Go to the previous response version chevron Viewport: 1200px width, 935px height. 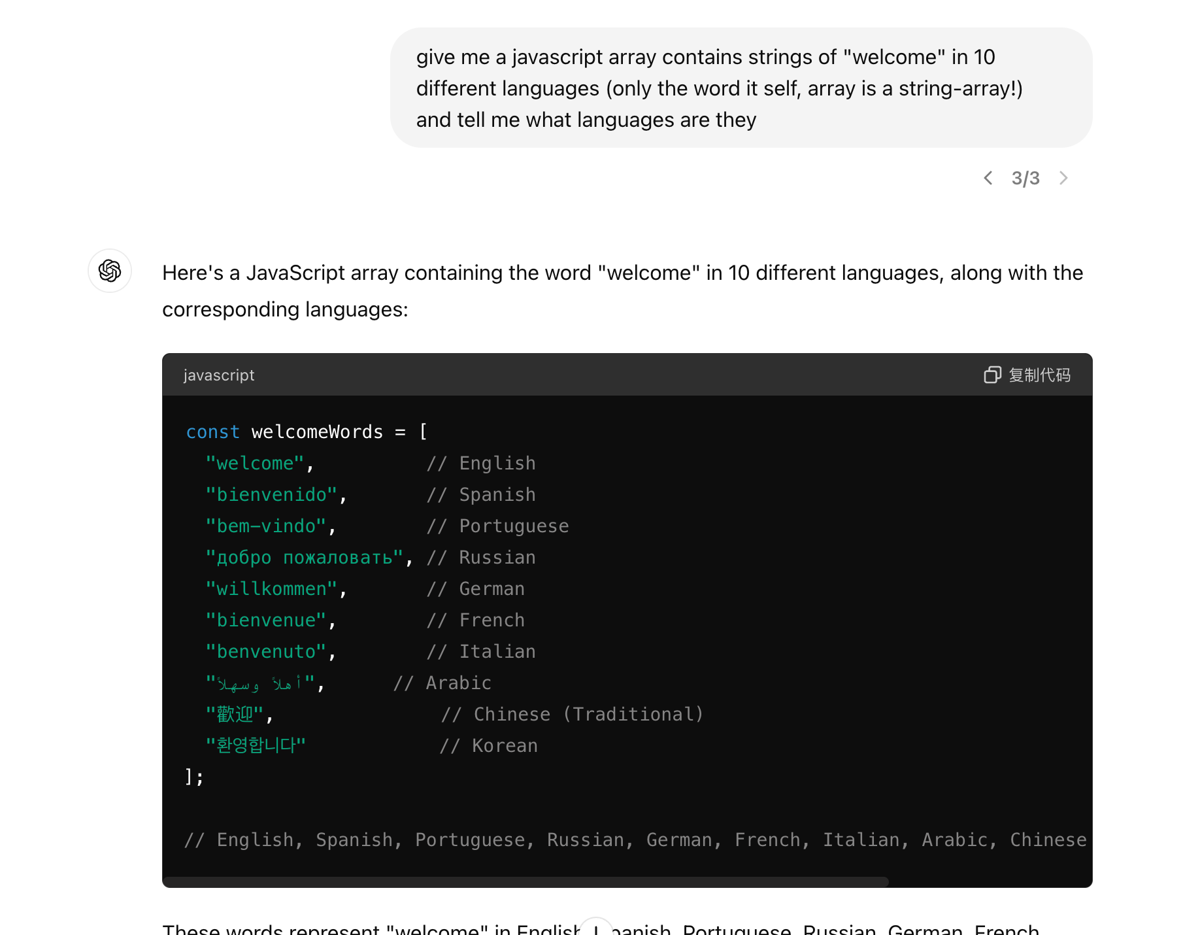coord(988,178)
